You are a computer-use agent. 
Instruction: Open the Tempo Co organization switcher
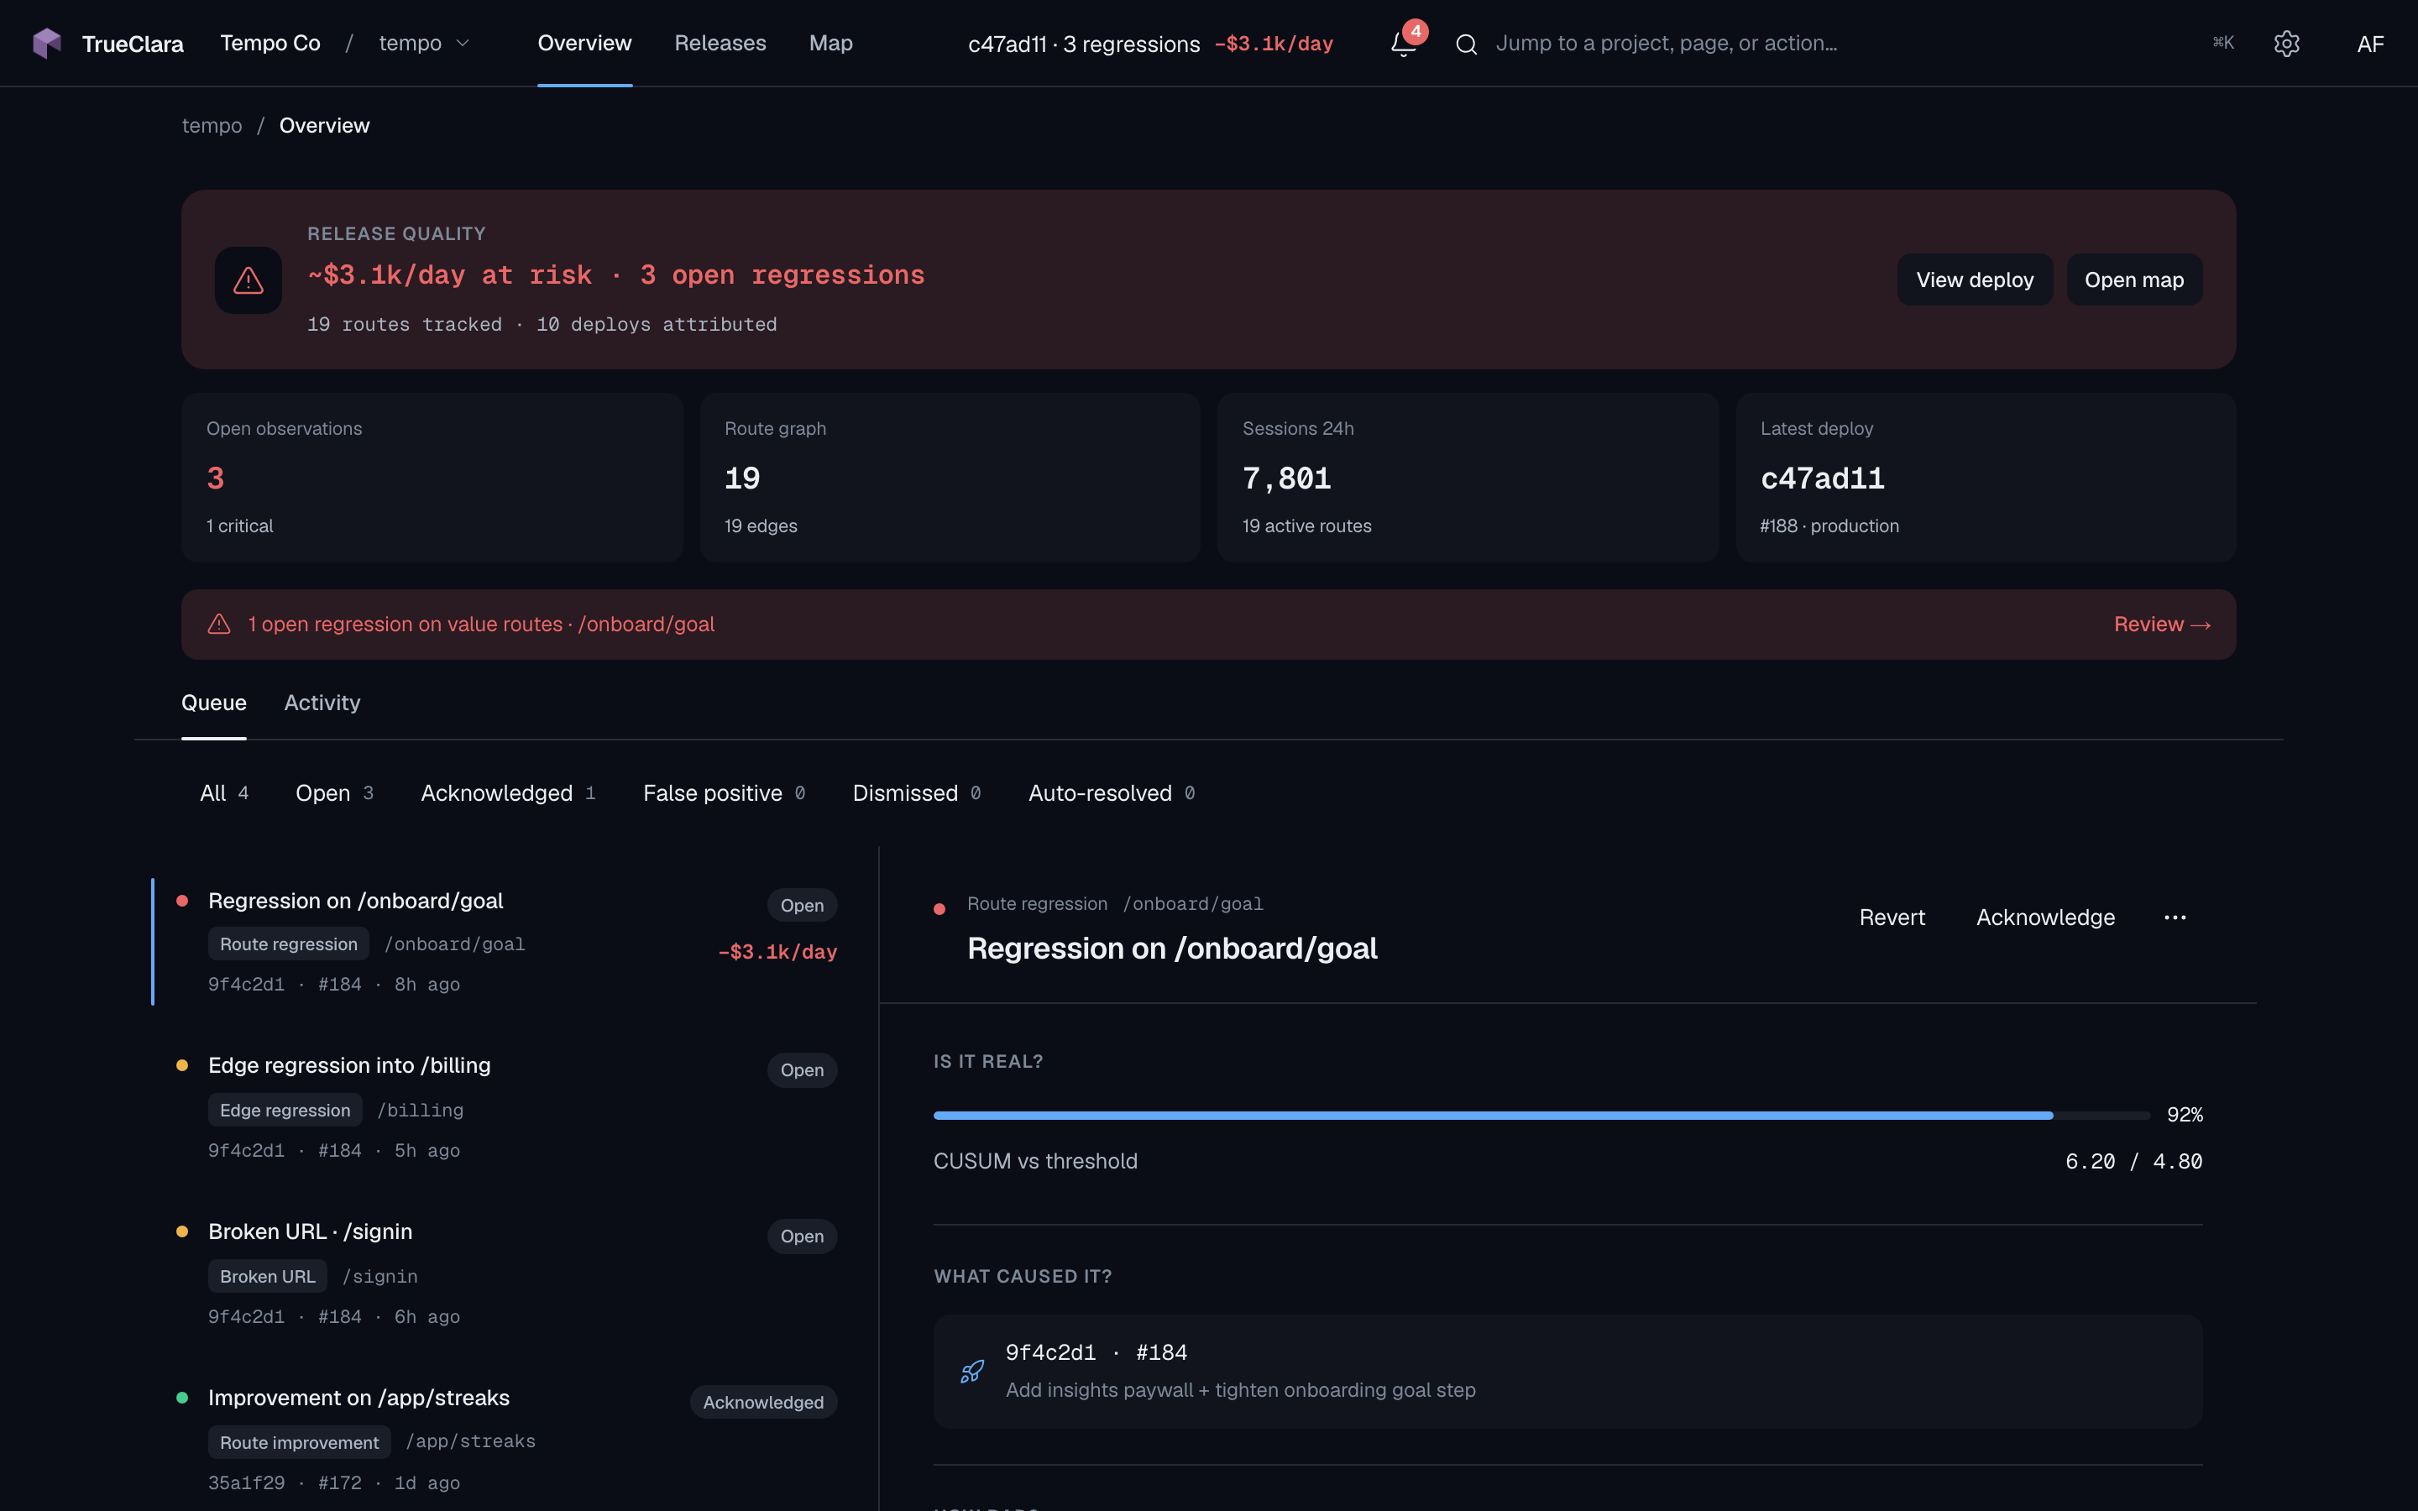271,43
